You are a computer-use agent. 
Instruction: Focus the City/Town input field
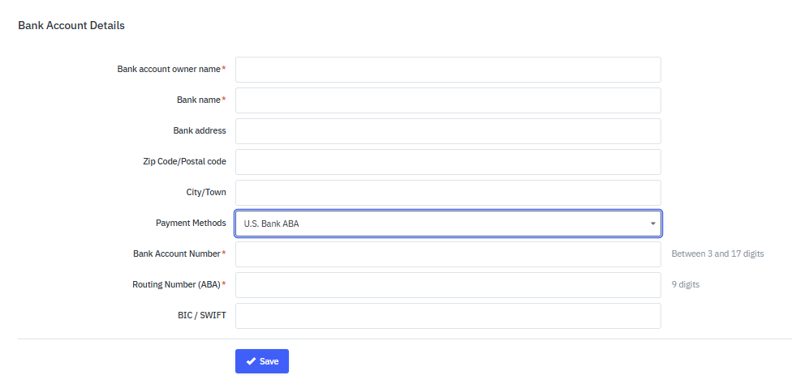tap(448, 193)
